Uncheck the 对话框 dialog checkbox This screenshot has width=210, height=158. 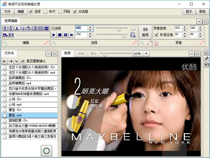point(75,12)
